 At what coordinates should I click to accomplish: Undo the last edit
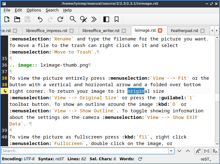(x=40, y=19)
